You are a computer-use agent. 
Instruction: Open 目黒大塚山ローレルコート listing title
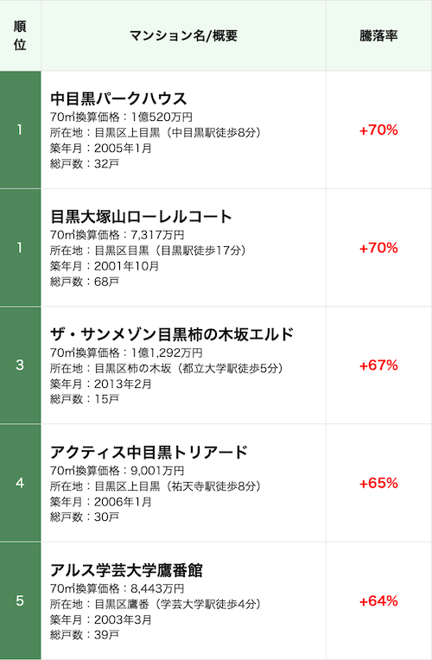(x=141, y=216)
